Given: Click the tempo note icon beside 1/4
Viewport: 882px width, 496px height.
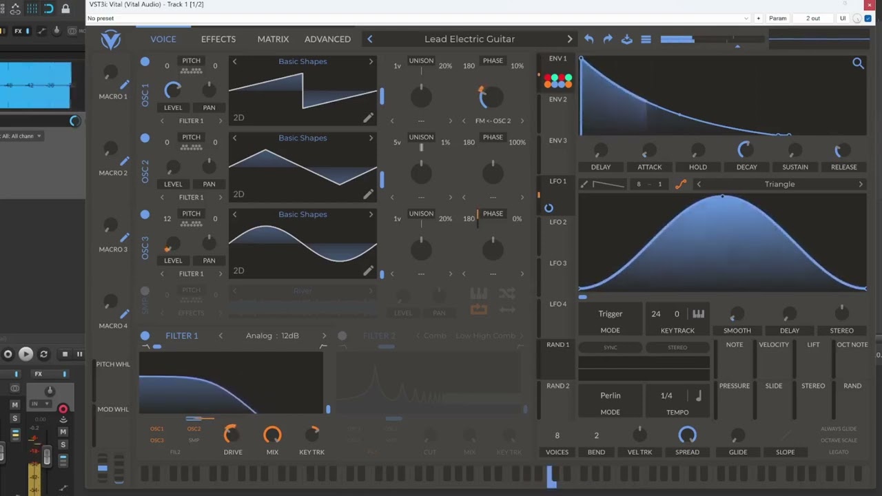Looking at the screenshot, I should [x=699, y=395].
